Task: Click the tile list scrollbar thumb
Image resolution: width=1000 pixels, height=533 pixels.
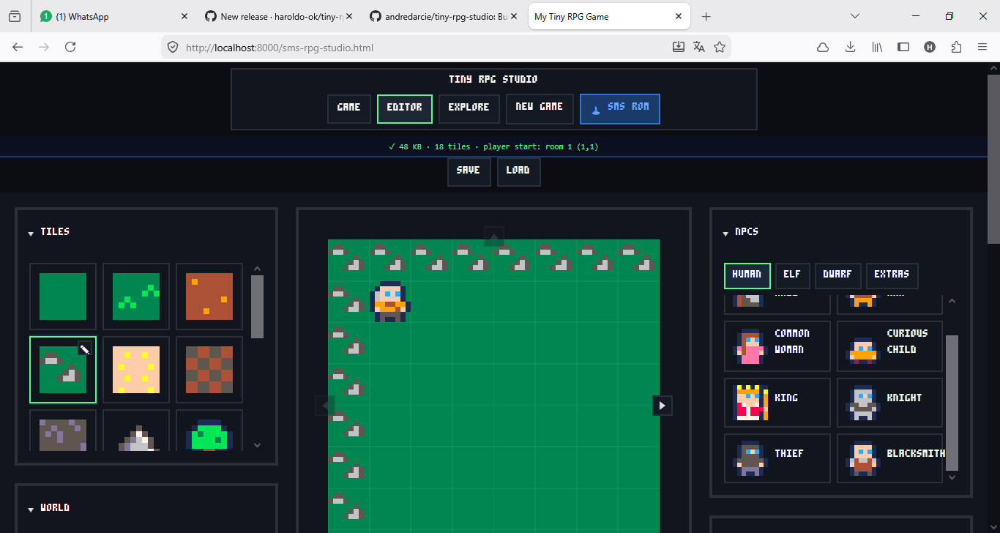Action: pos(257,307)
